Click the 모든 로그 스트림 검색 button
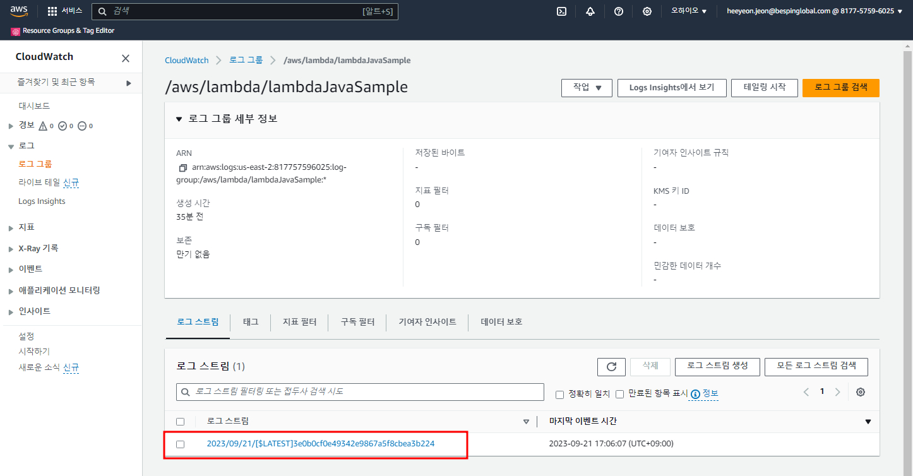The height and width of the screenshot is (476, 913). (x=816, y=367)
